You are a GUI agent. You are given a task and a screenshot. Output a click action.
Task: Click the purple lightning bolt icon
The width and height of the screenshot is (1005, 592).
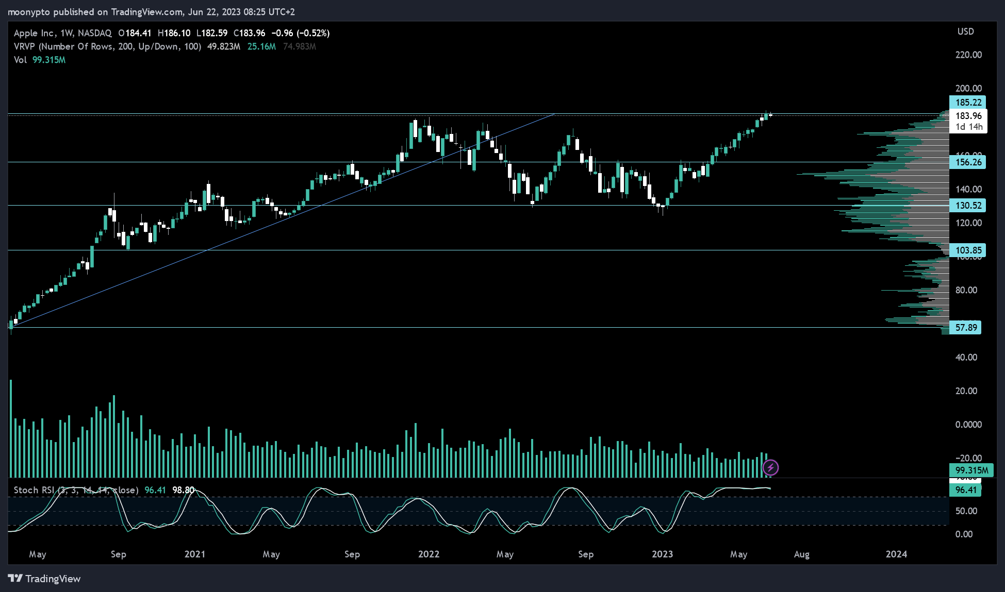tap(770, 468)
